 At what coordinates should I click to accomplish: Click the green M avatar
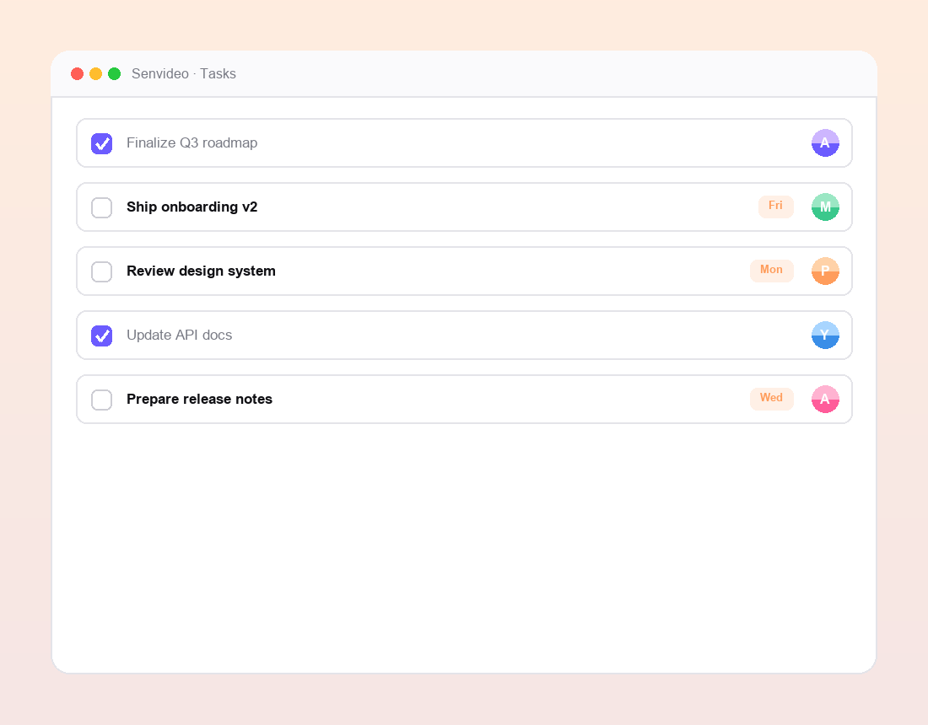825,207
